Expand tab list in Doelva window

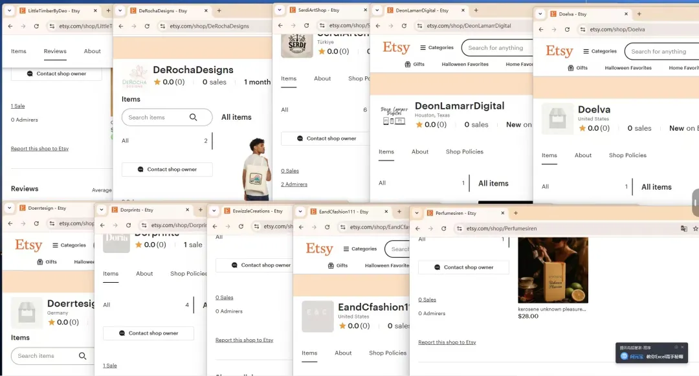(x=540, y=14)
